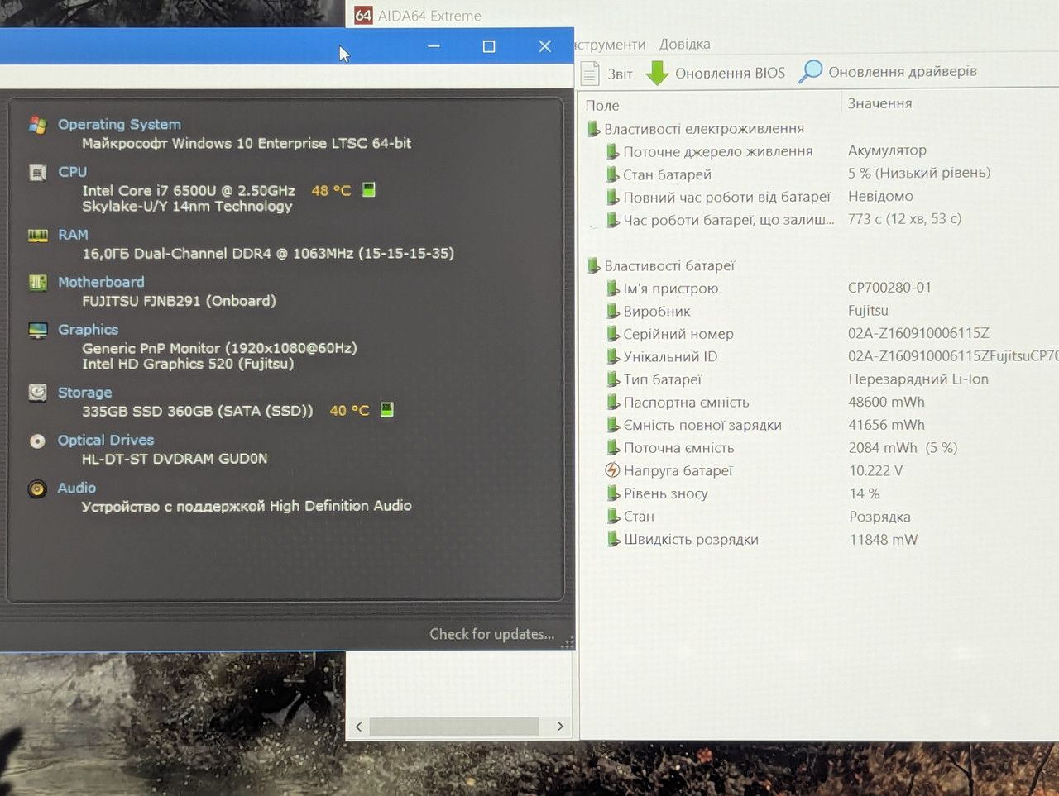Click the Check for updates link
Image resolution: width=1059 pixels, height=796 pixels.
tap(491, 634)
